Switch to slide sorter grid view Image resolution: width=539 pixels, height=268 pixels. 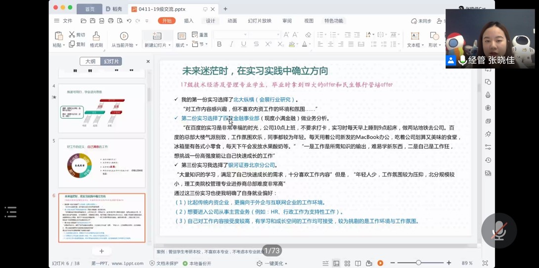[x=347, y=264]
